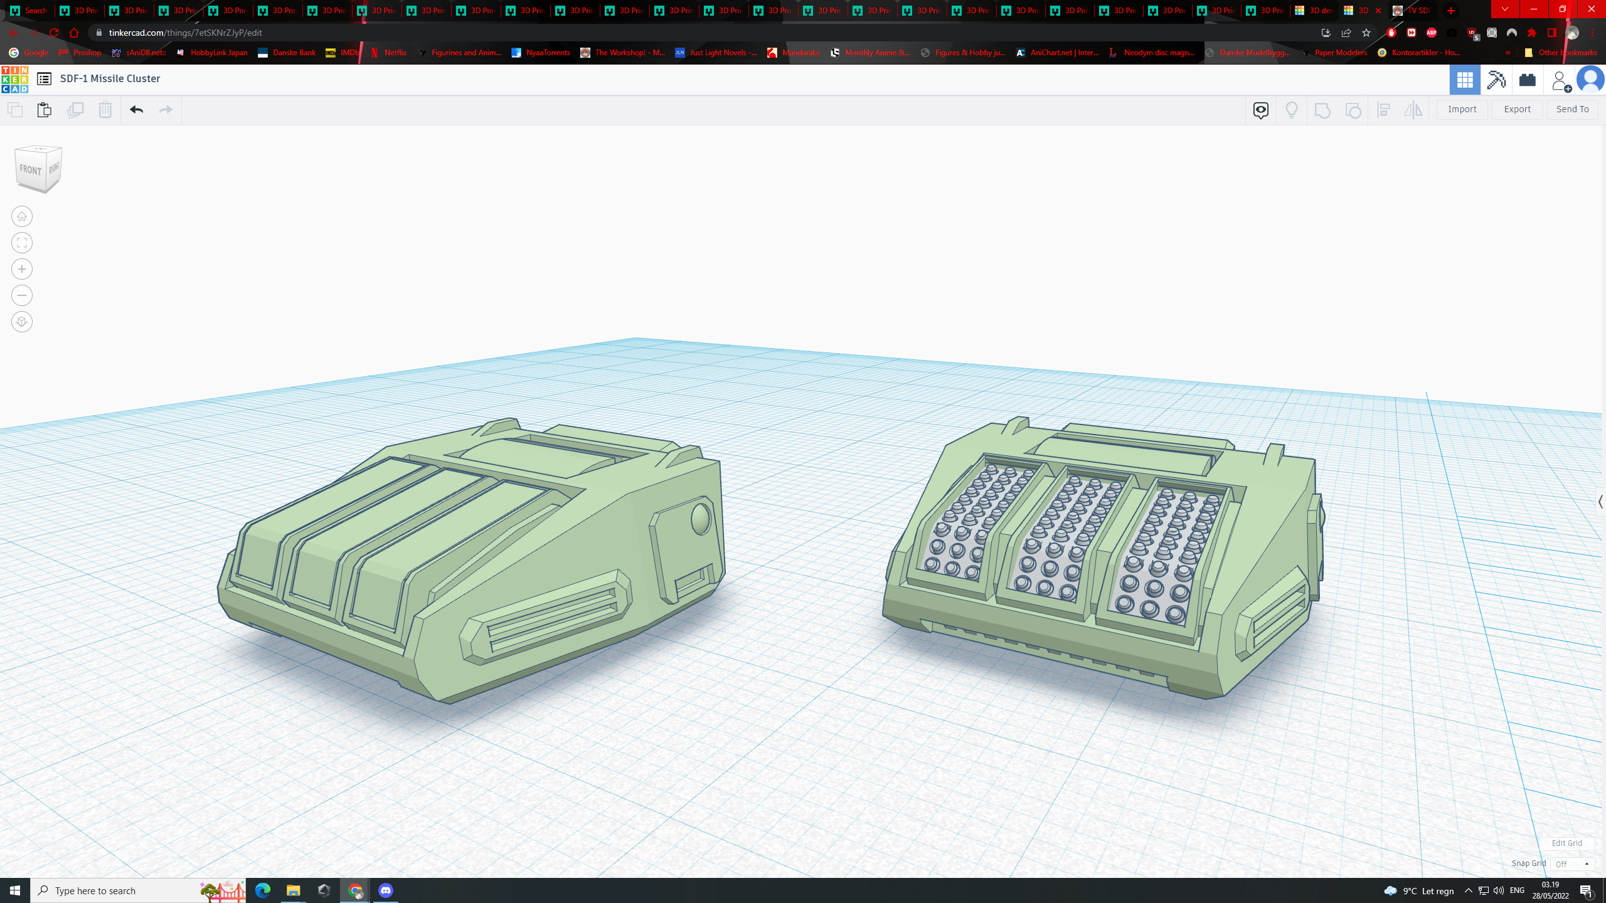The width and height of the screenshot is (1606, 903).
Task: Click the Ungroup shapes icon
Action: tap(1353, 110)
